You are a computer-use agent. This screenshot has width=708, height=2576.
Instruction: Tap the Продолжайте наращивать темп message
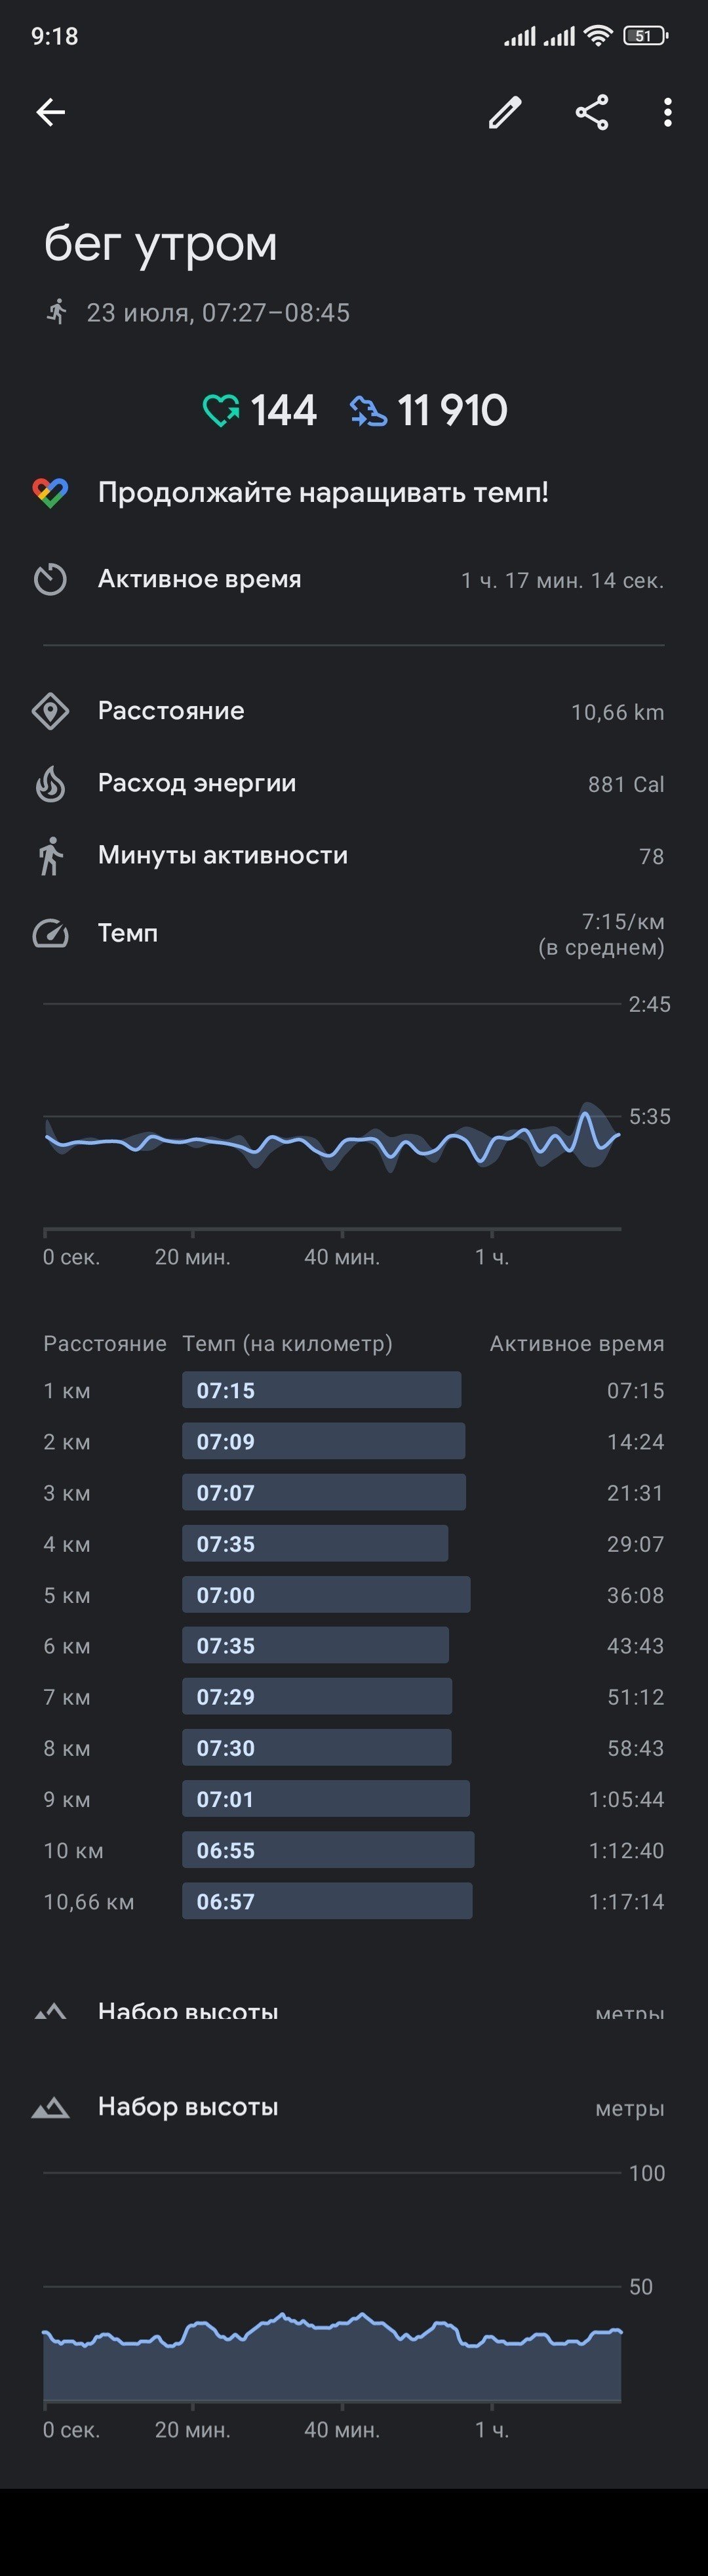click(323, 492)
